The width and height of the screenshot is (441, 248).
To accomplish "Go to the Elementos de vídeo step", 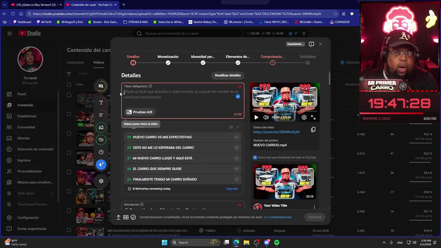I will click(238, 59).
